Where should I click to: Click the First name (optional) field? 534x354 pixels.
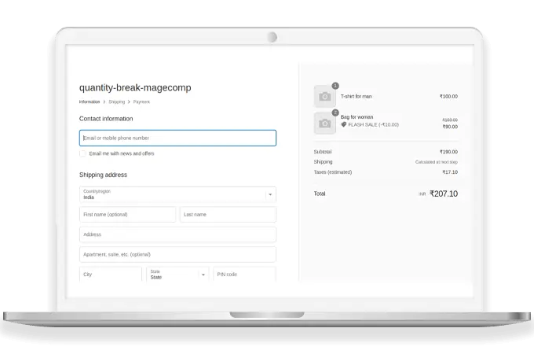(127, 215)
